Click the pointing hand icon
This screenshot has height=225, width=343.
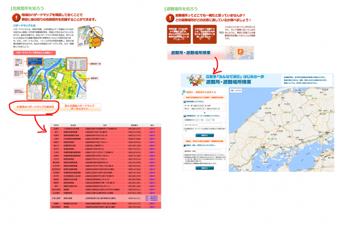coord(221,33)
